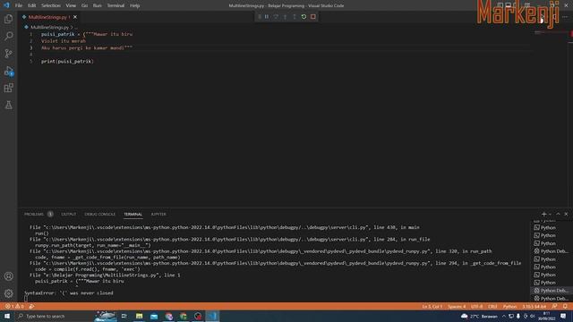Change the UTF-8 encoding in status bar
The width and height of the screenshot is (573, 322).
click(x=477, y=307)
